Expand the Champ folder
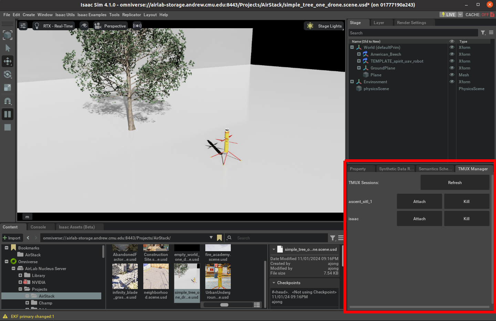Viewport: 496px width, 321px height. pos(27,303)
